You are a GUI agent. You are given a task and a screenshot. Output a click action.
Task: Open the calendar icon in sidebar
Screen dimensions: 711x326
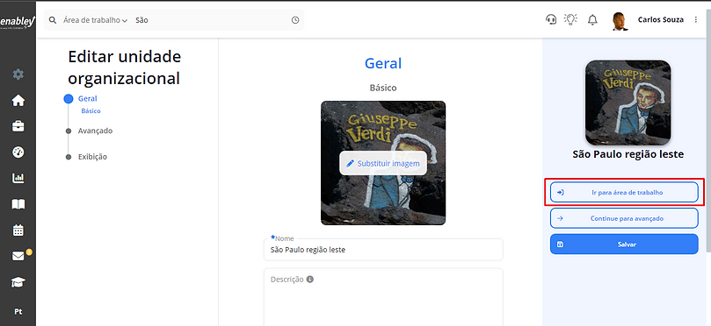point(18,230)
